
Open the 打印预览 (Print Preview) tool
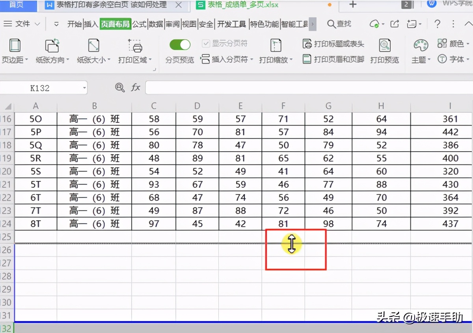tap(385, 52)
